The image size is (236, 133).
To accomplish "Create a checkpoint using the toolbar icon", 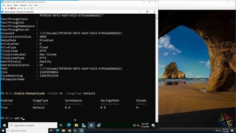I will (25, 8).
